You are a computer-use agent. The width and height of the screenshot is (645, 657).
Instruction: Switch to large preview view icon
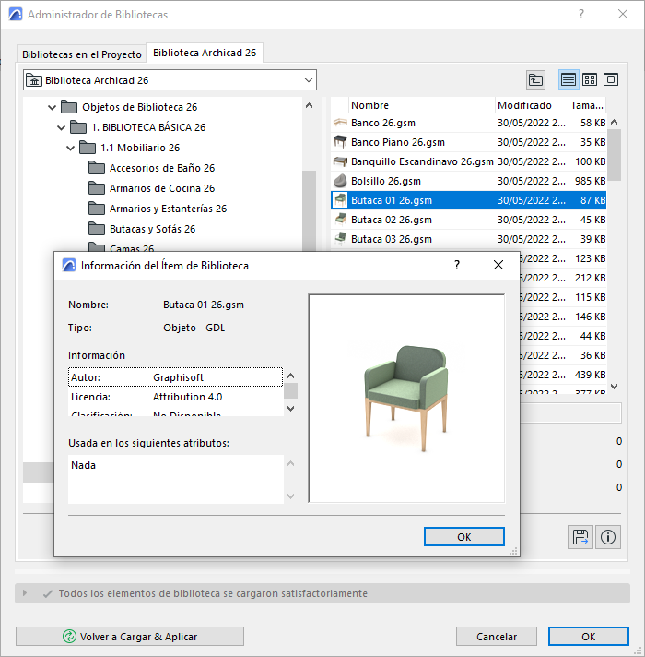click(611, 79)
